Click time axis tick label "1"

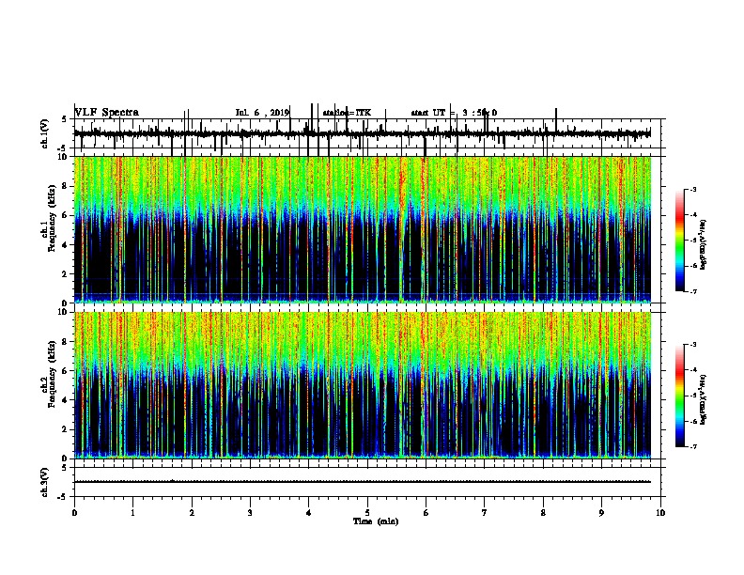click(x=133, y=513)
